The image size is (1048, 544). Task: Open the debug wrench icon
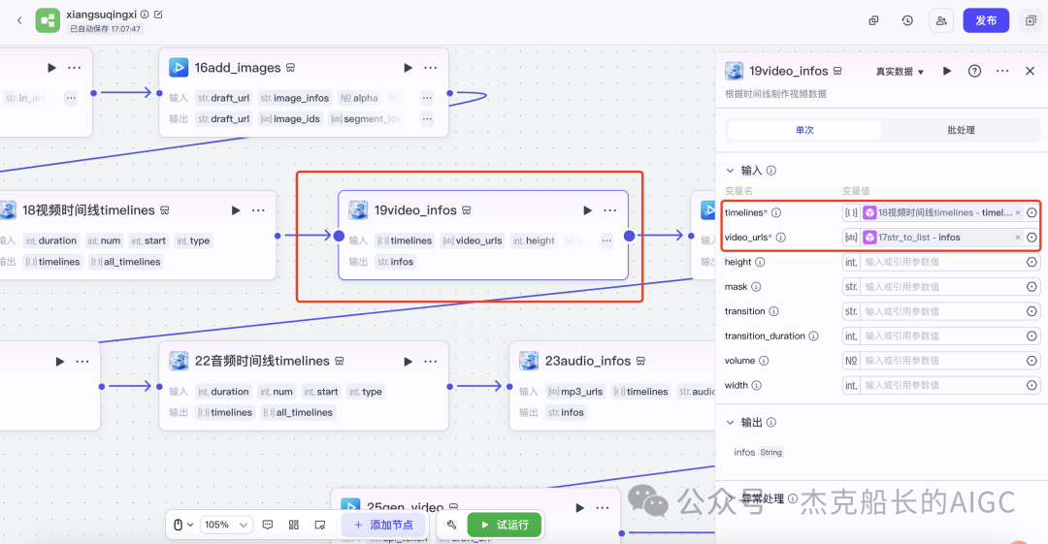[451, 525]
